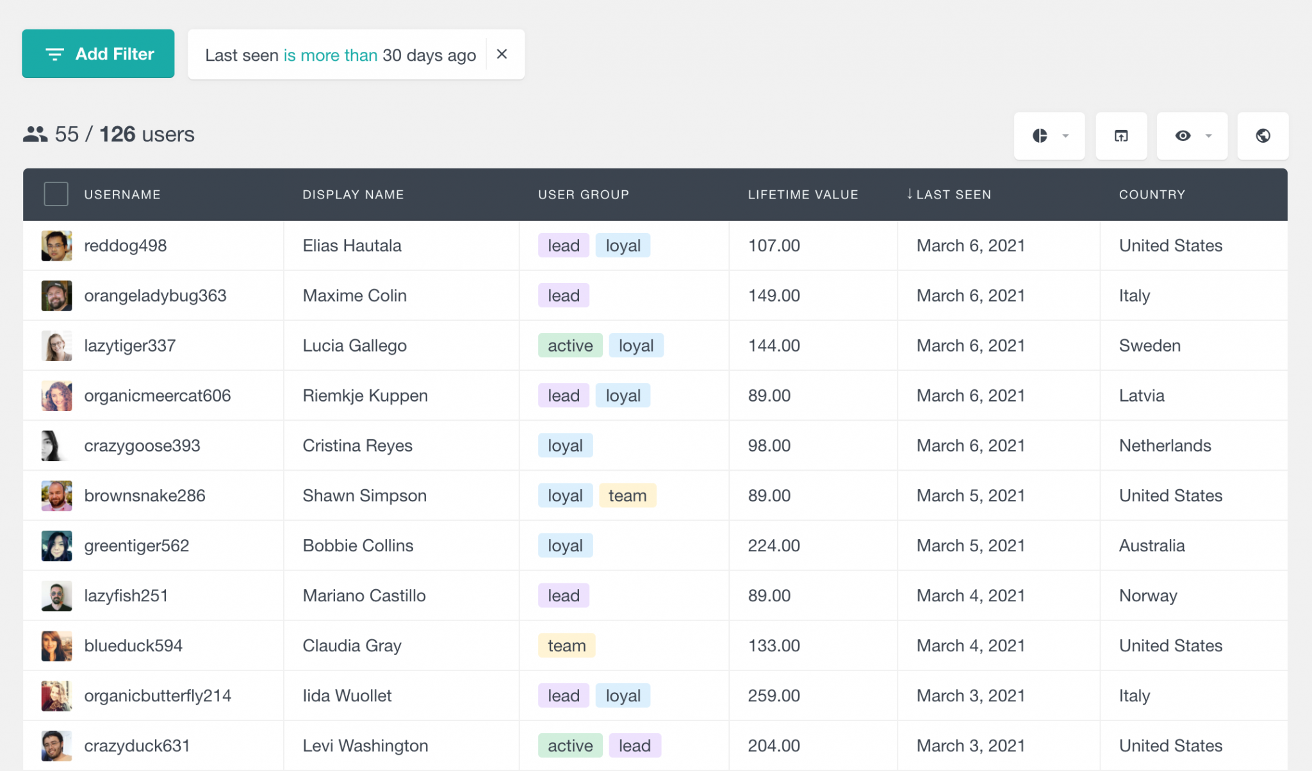Open the pie chart dropdown arrow
This screenshot has height=771, width=1312.
(x=1065, y=136)
